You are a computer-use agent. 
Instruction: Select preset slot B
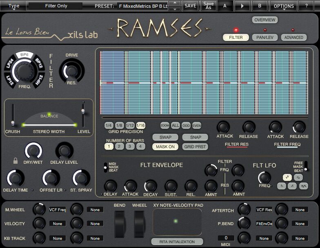[260, 6]
